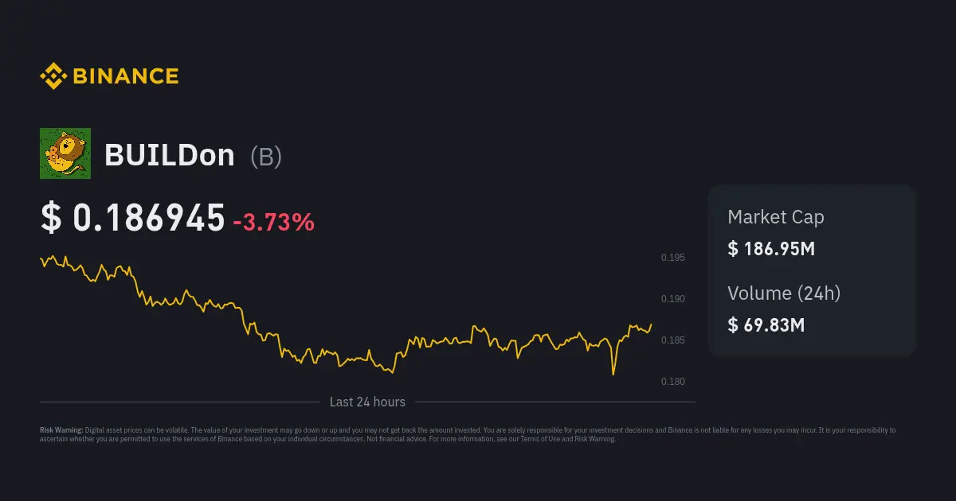The height and width of the screenshot is (501, 956).
Task: Click the (B) ticker symbol
Action: [266, 157]
